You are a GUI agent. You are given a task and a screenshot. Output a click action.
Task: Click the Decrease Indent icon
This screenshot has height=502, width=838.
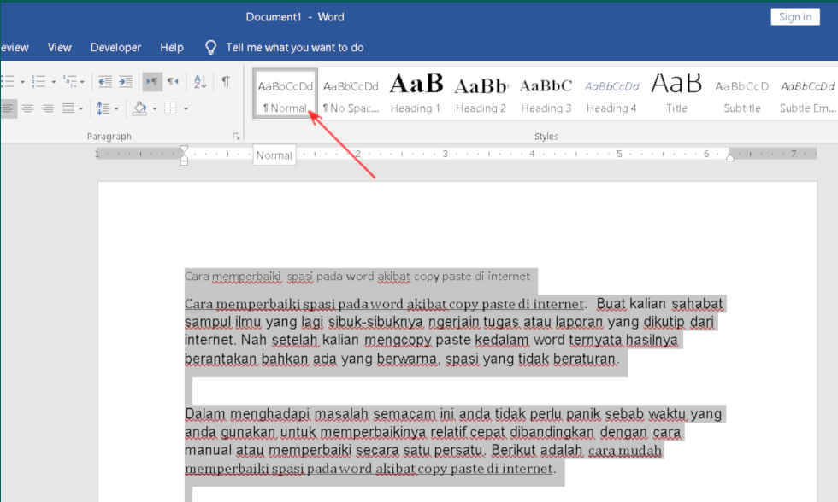click(104, 82)
